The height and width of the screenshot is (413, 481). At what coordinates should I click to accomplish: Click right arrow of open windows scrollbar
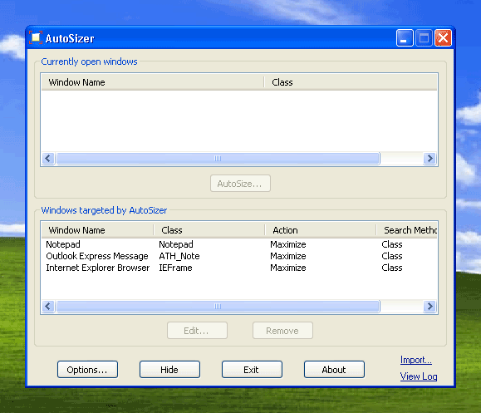click(429, 159)
